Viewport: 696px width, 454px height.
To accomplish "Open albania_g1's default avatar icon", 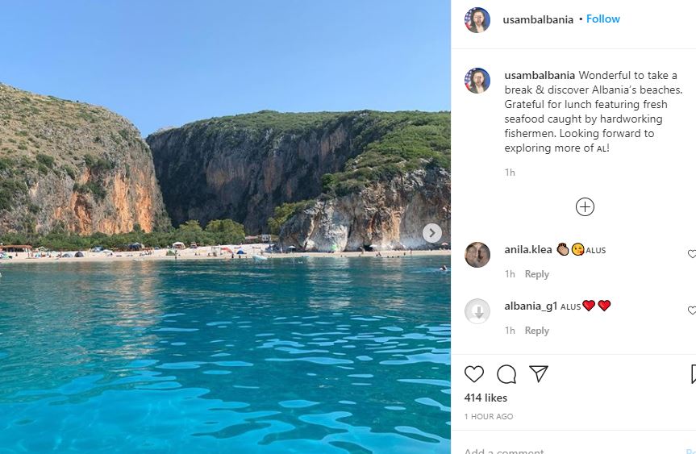I will (x=477, y=311).
